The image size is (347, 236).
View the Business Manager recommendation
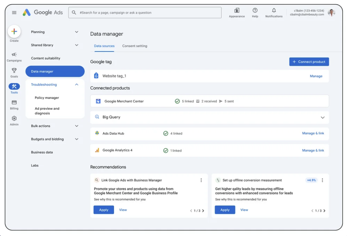click(x=123, y=210)
